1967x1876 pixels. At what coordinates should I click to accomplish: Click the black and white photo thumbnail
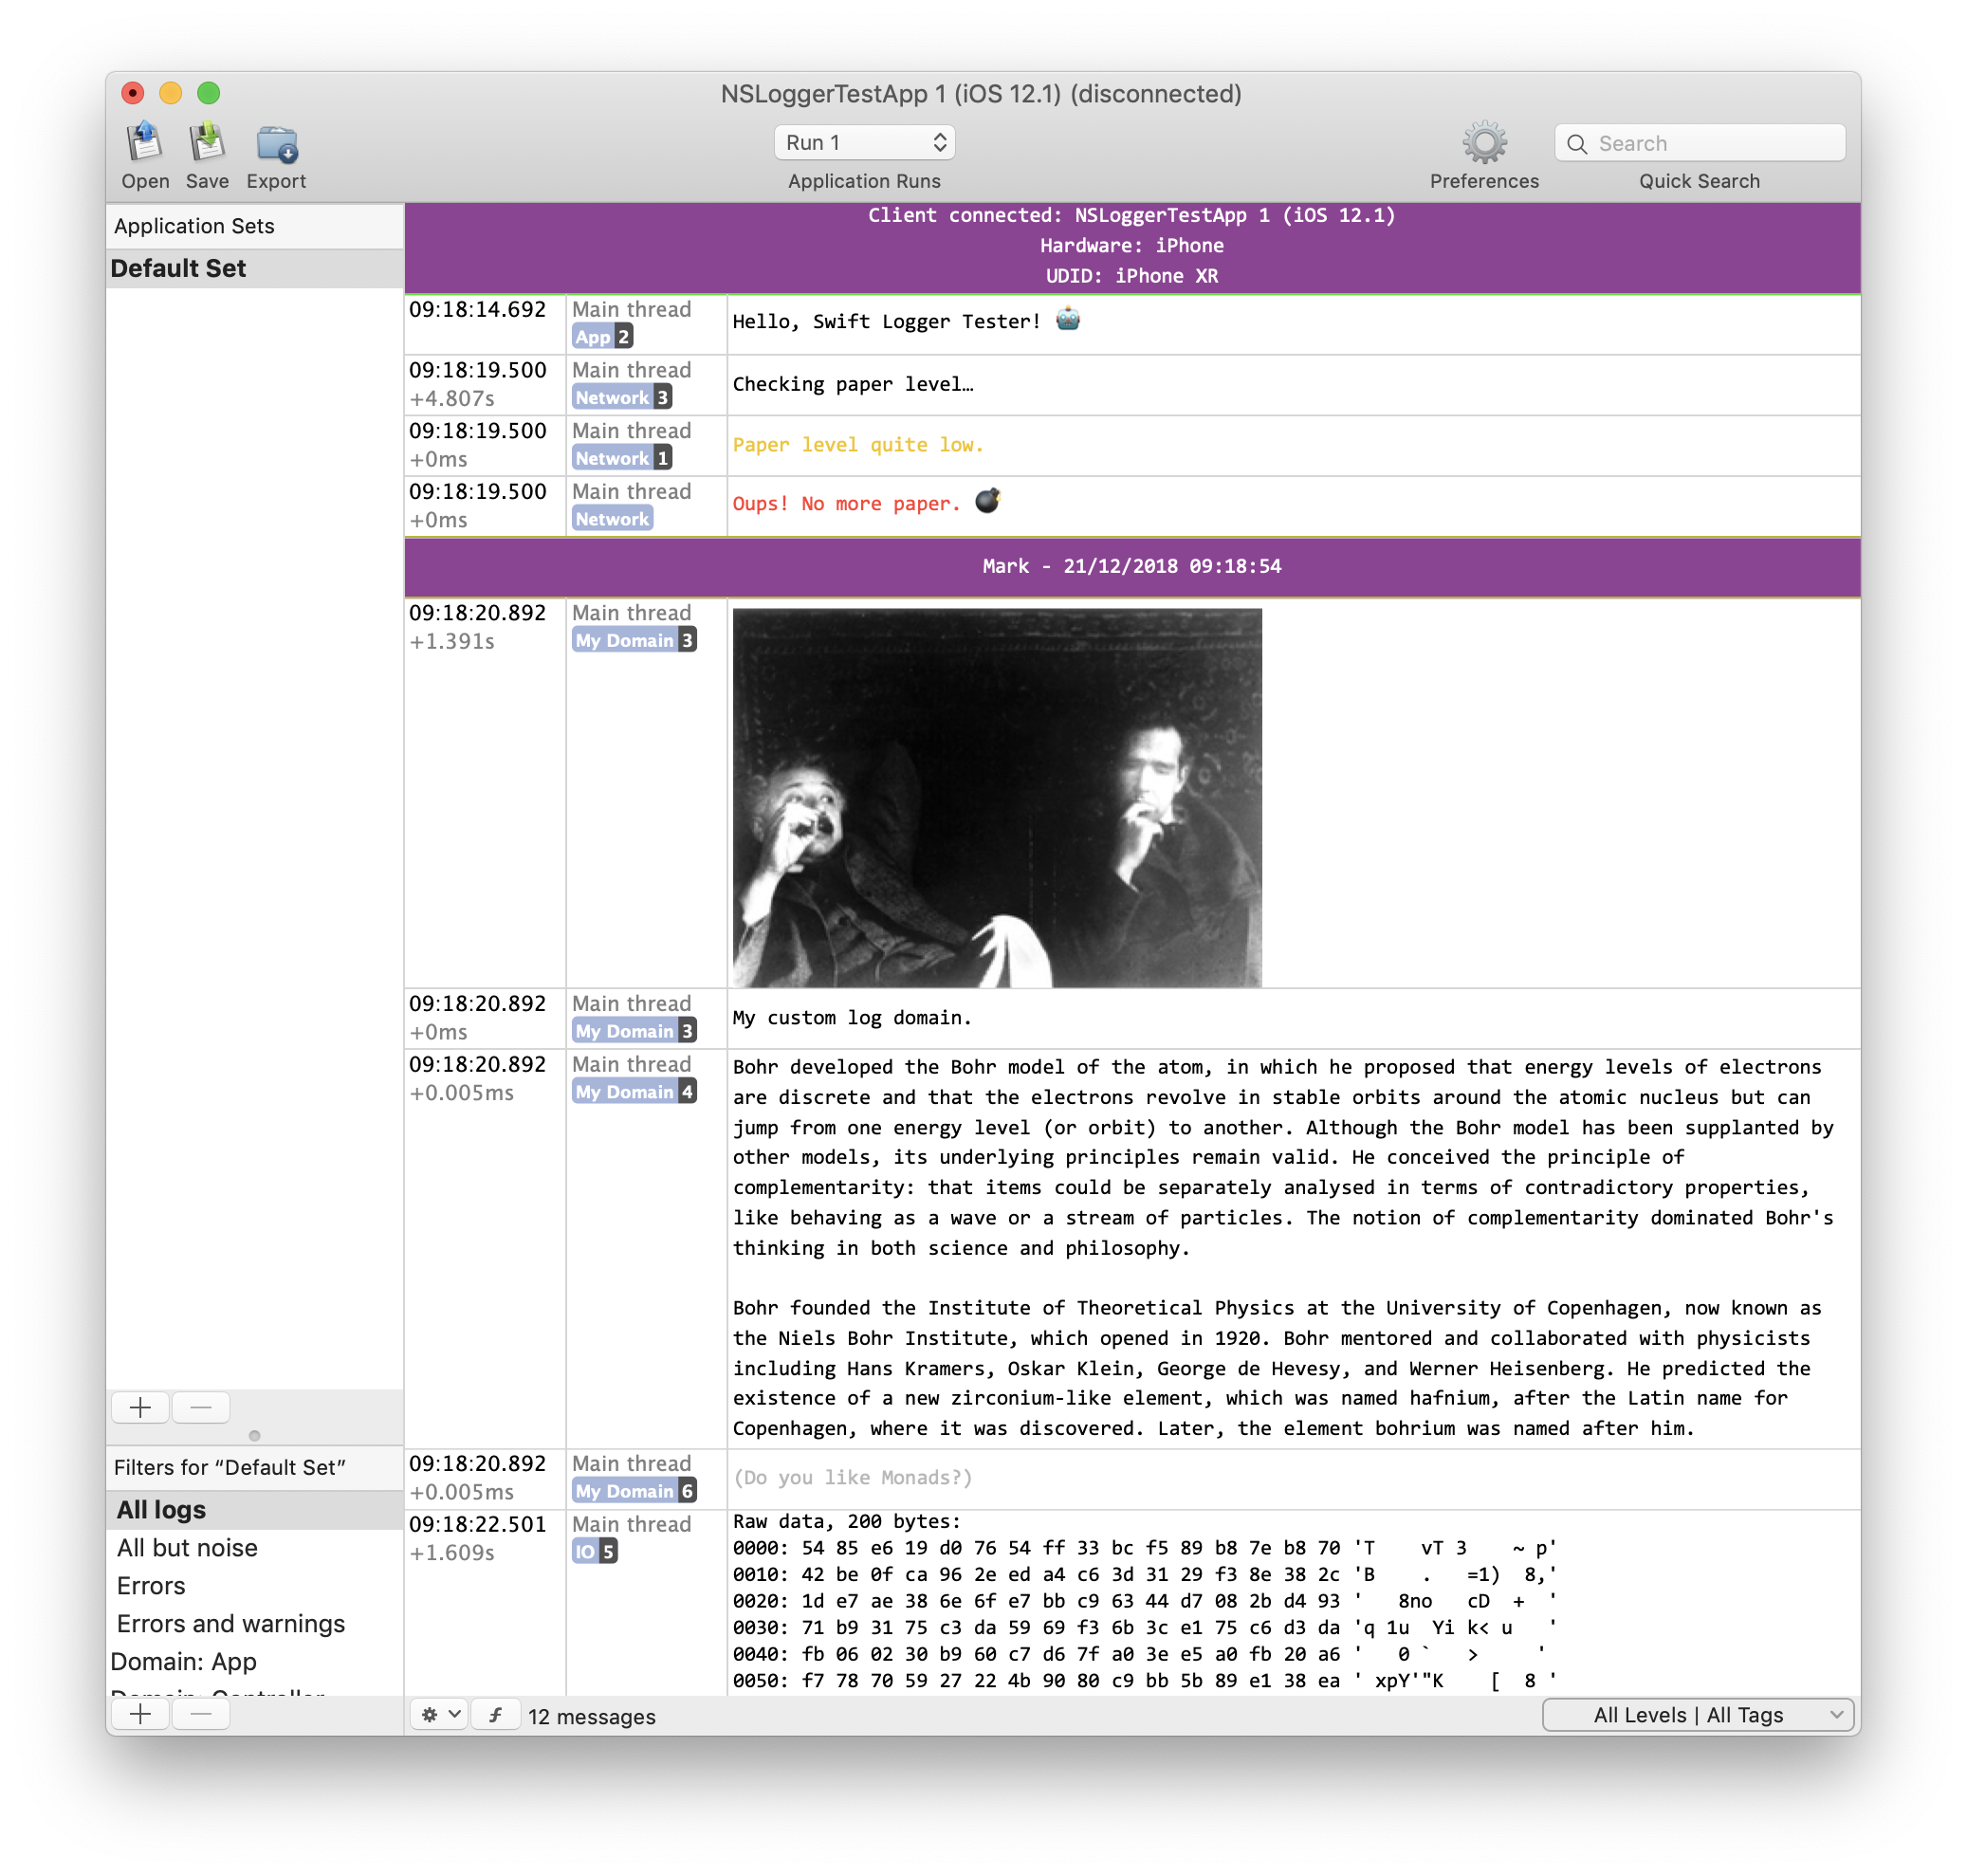(997, 797)
